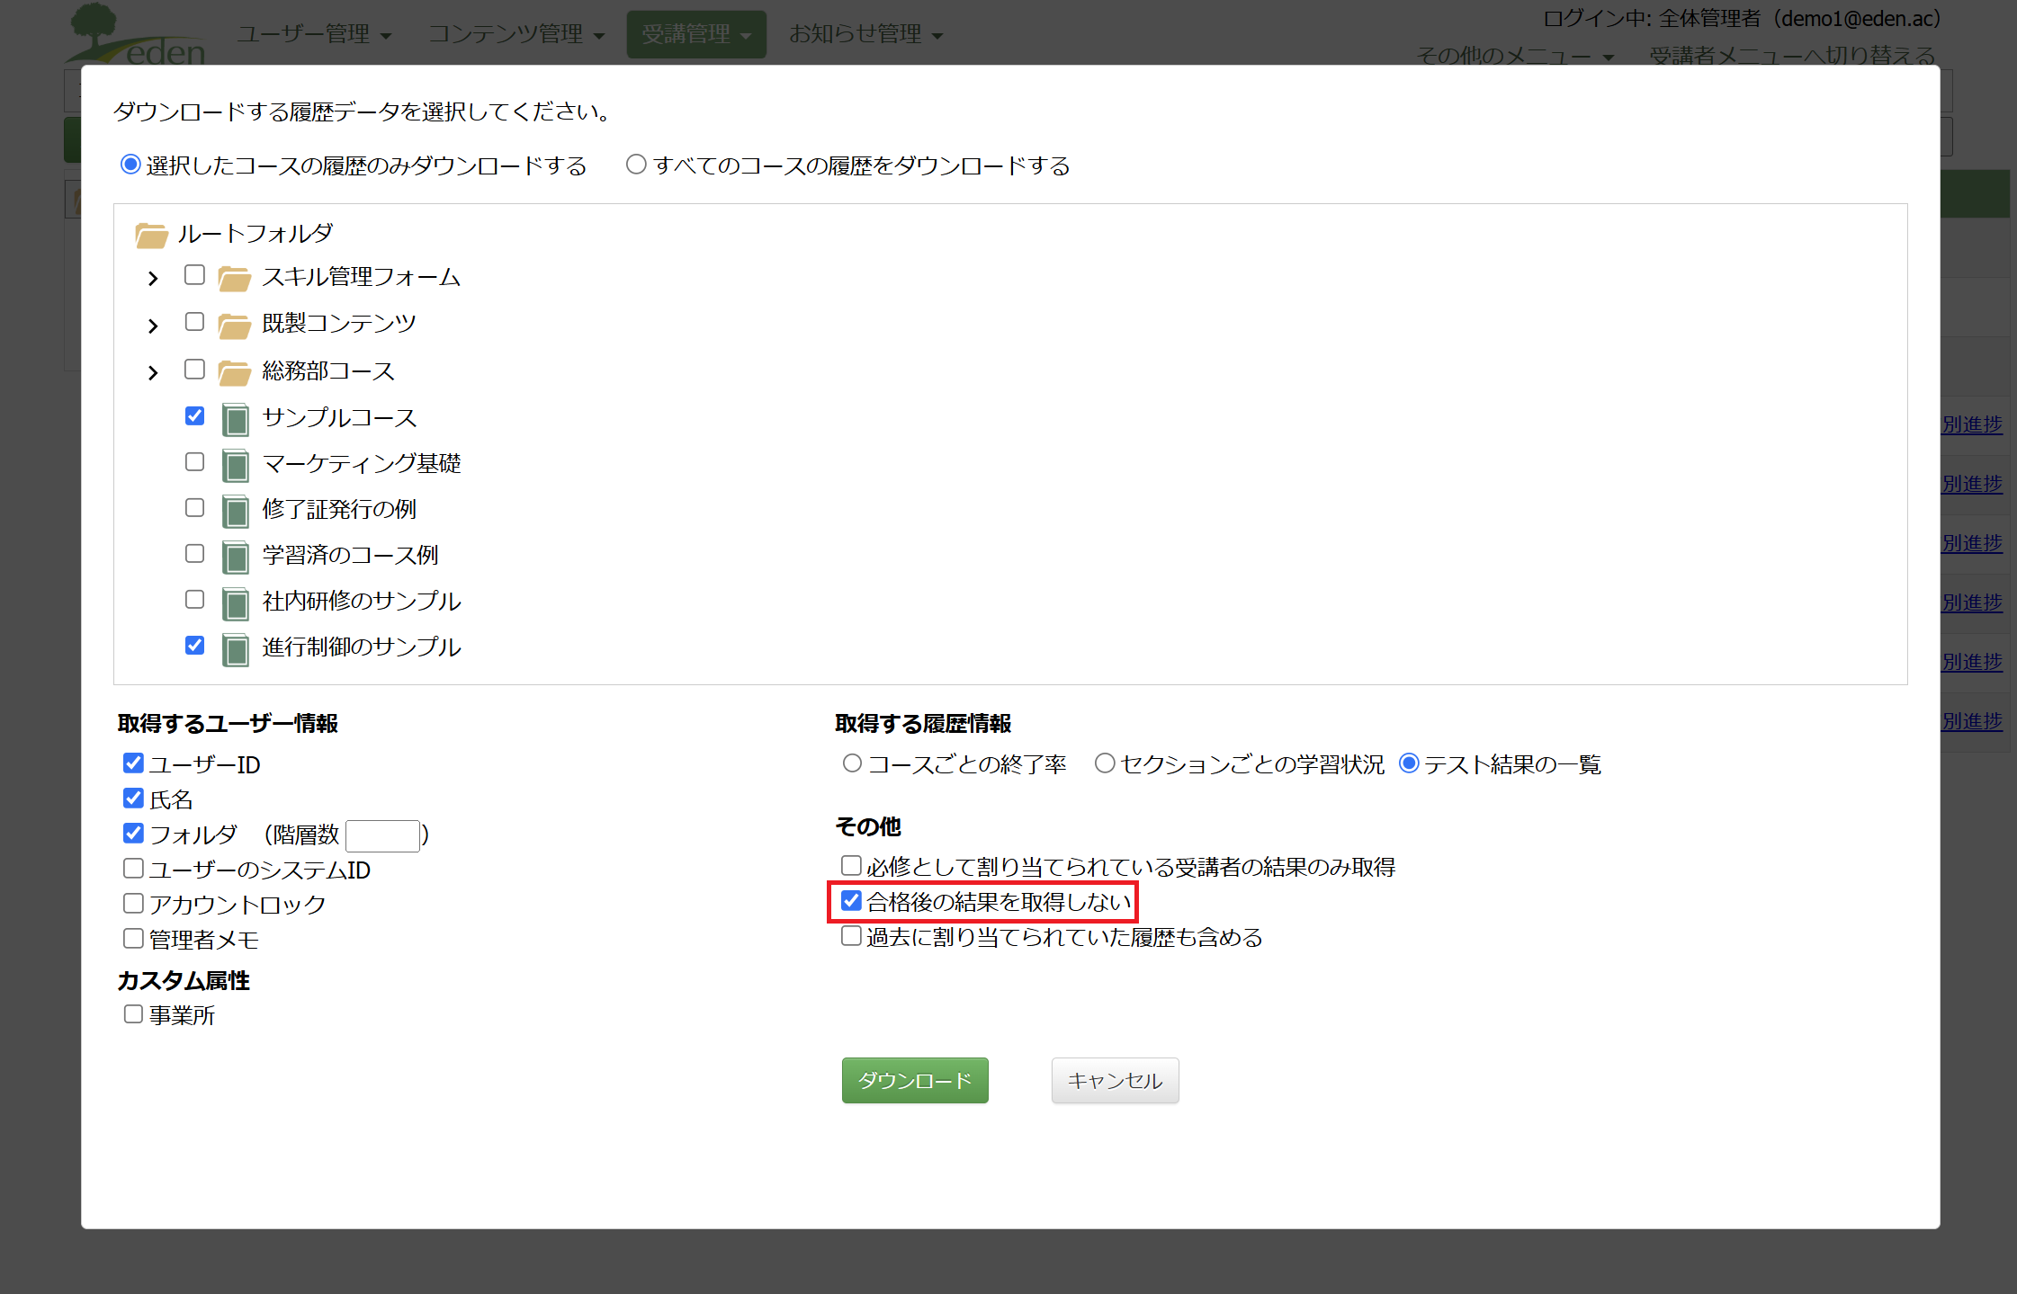Click the マーケティング基礎 tree label
Image resolution: width=2017 pixels, height=1294 pixels.
click(x=362, y=464)
